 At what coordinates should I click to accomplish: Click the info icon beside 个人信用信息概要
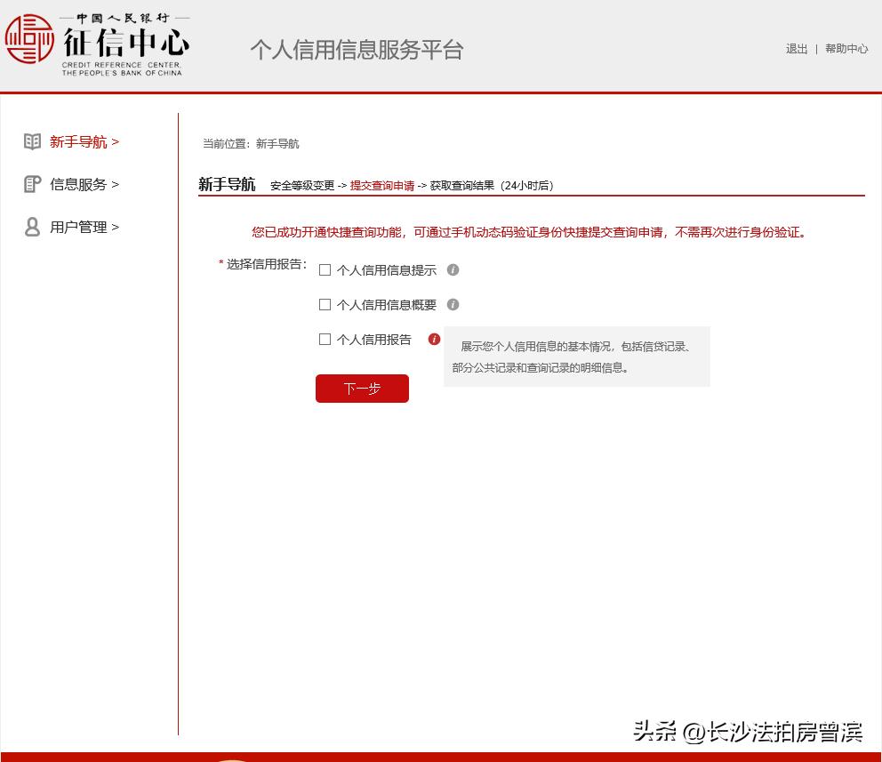pos(453,304)
